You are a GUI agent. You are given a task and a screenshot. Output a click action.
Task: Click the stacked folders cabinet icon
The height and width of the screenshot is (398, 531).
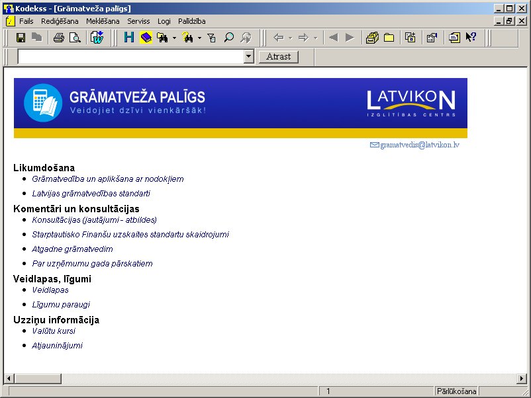point(372,38)
